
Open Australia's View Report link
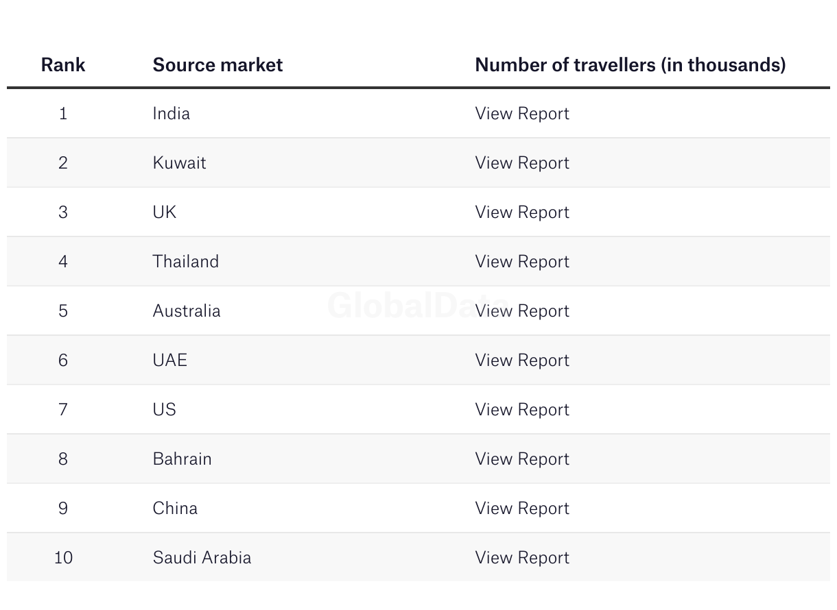click(x=522, y=311)
